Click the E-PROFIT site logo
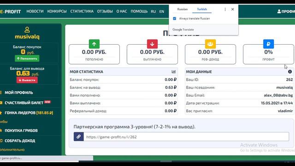Image resolution: width=295 pixels, height=166 pixels. pyautogui.click(x=10, y=12)
